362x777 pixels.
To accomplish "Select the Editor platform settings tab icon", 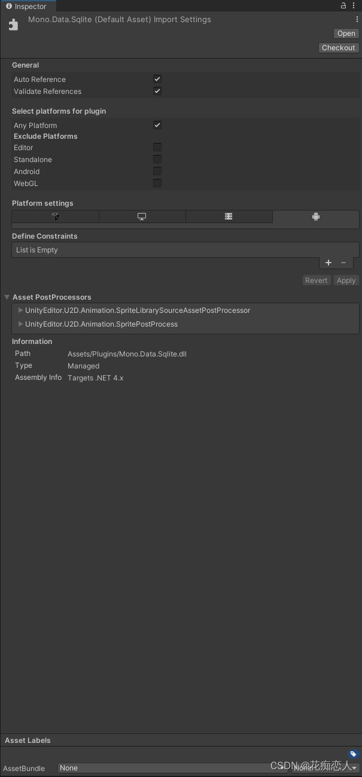I will click(55, 216).
